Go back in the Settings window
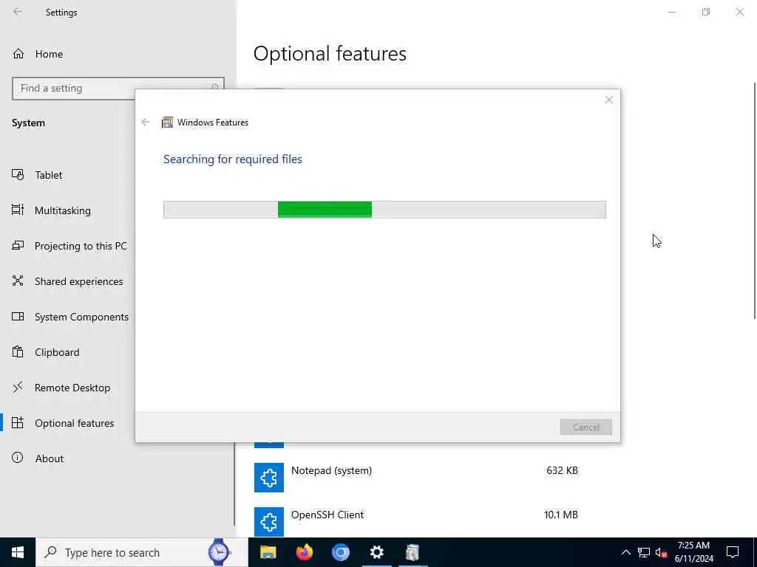This screenshot has height=567, width=757. point(18,12)
